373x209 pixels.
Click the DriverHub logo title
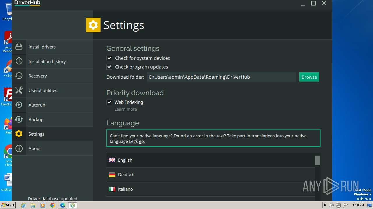pos(27,3)
